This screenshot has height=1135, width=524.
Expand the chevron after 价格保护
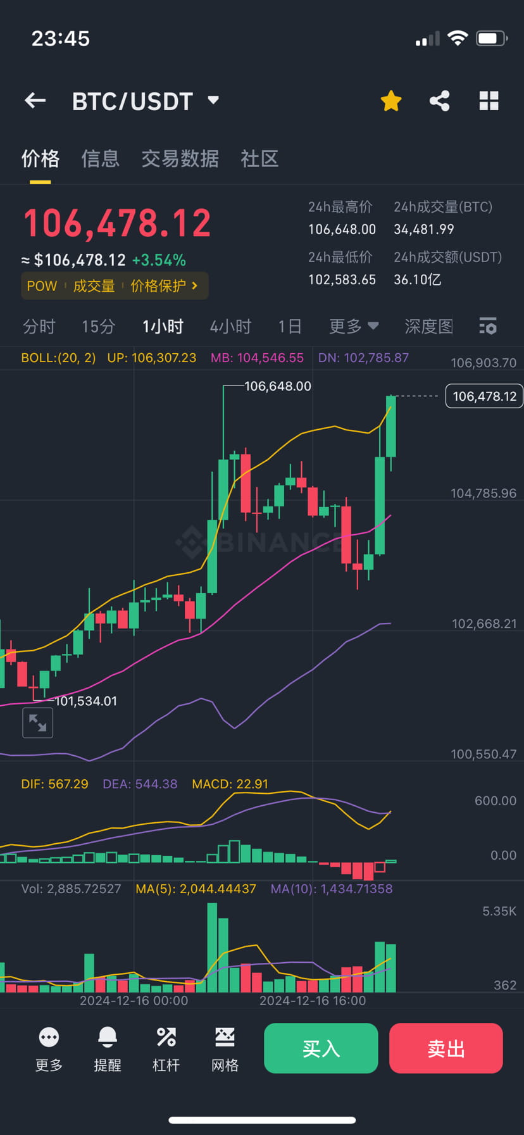195,286
